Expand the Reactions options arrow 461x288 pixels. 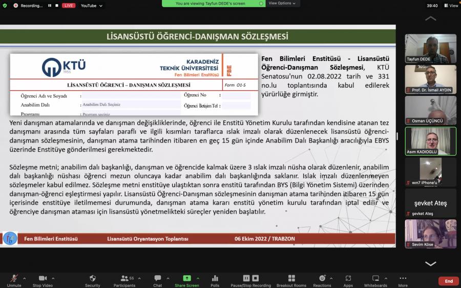331,278
